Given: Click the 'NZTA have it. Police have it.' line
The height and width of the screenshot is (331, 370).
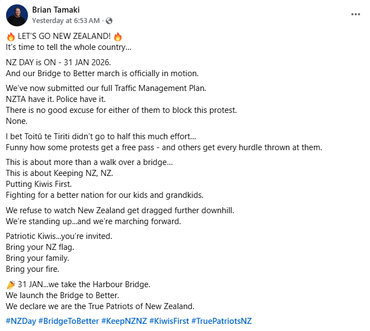Looking at the screenshot, I should [x=55, y=99].
